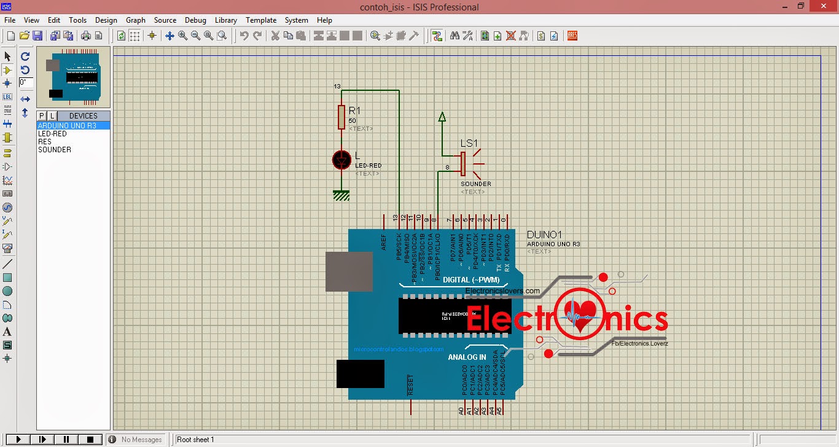The image size is (839, 447).
Task: Open the Bill of Materials report icon
Action: point(541,36)
